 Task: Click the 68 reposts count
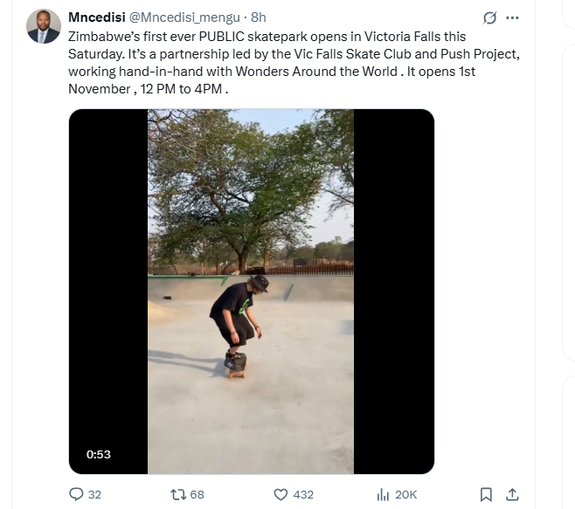(197, 494)
